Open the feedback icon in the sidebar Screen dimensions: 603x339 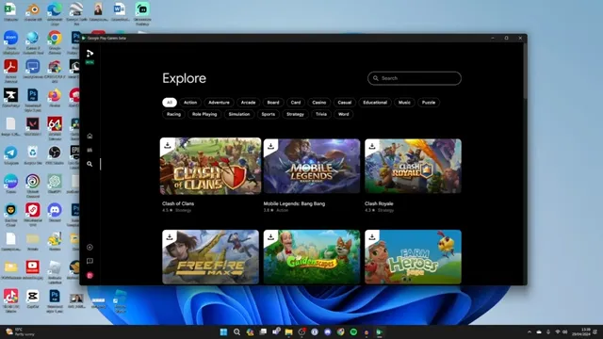pyautogui.click(x=90, y=262)
